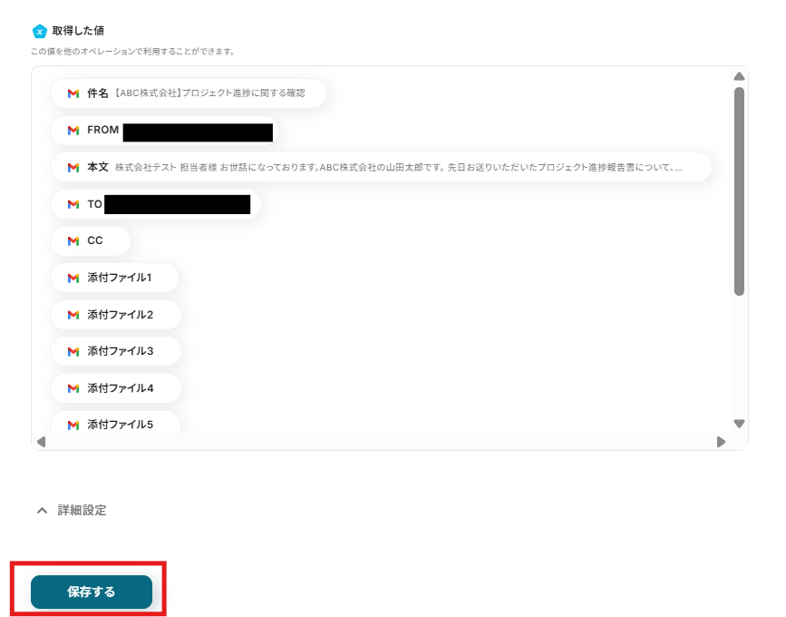Select the 添付ファイル2 value chip

coord(116,315)
